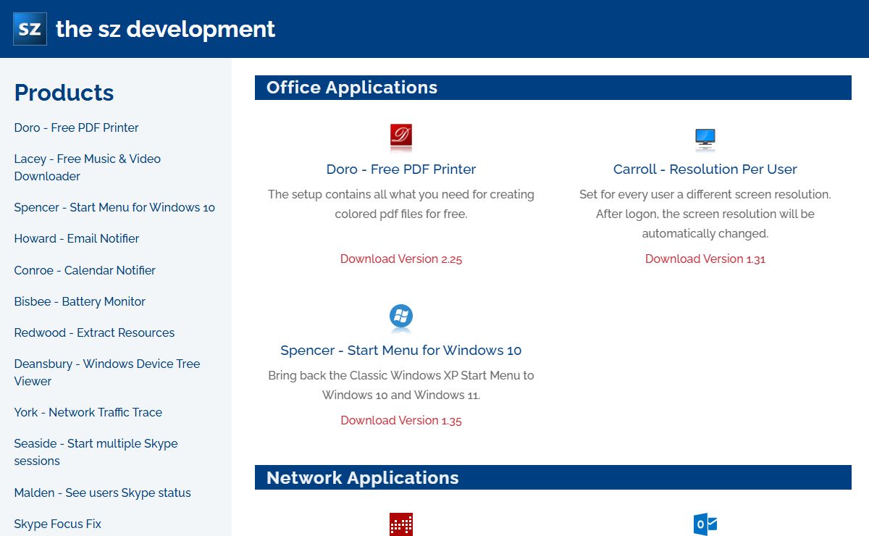
Task: Select York - Network Traffic Trace in sidebar
Action: click(x=88, y=412)
